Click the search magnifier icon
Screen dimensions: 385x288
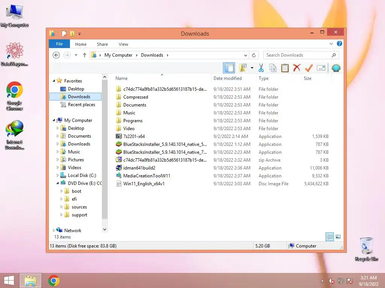point(333,55)
